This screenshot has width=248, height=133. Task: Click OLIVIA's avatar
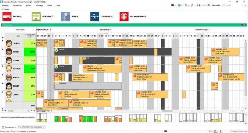tap(9, 86)
